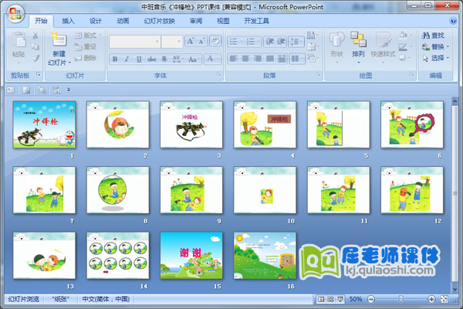Viewport: 463px width, 309px height.
Task: Click the Zoom Out minus icon
Action: tap(371, 299)
